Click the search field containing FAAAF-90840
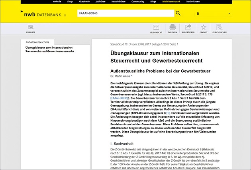Screen dimensions: 251x170 [x=125, y=13]
